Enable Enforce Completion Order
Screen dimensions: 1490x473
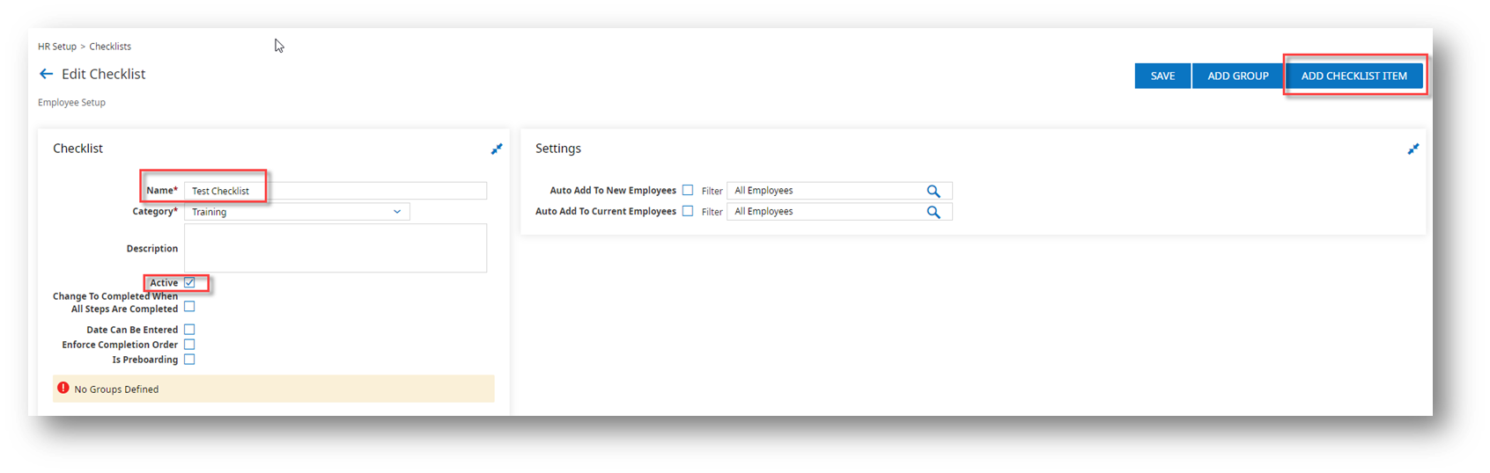189,345
